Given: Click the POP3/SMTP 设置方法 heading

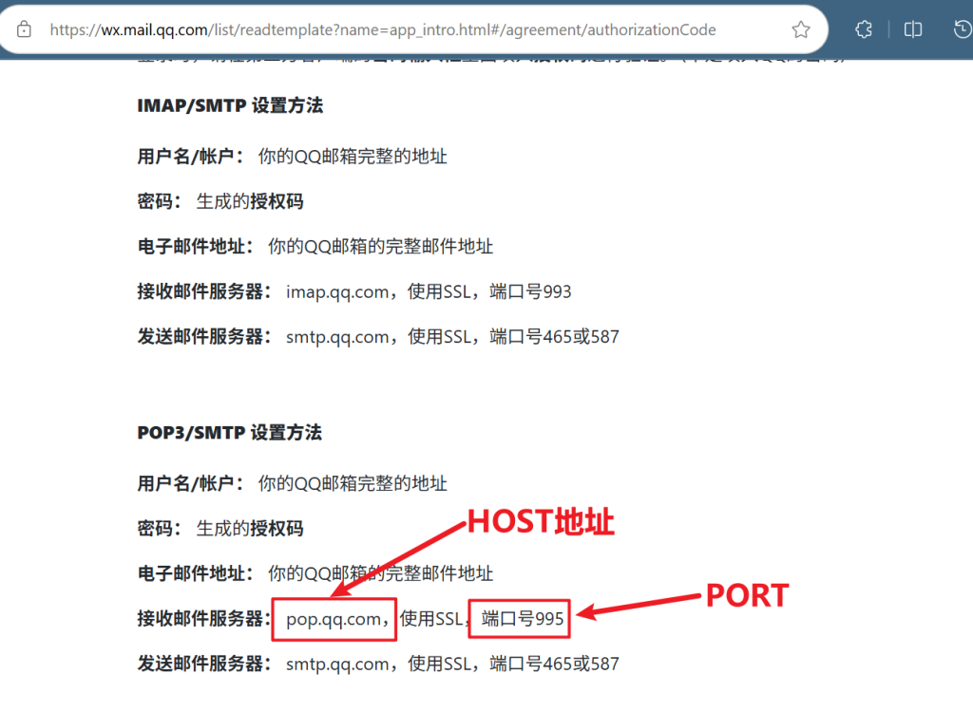Looking at the screenshot, I should [x=230, y=432].
